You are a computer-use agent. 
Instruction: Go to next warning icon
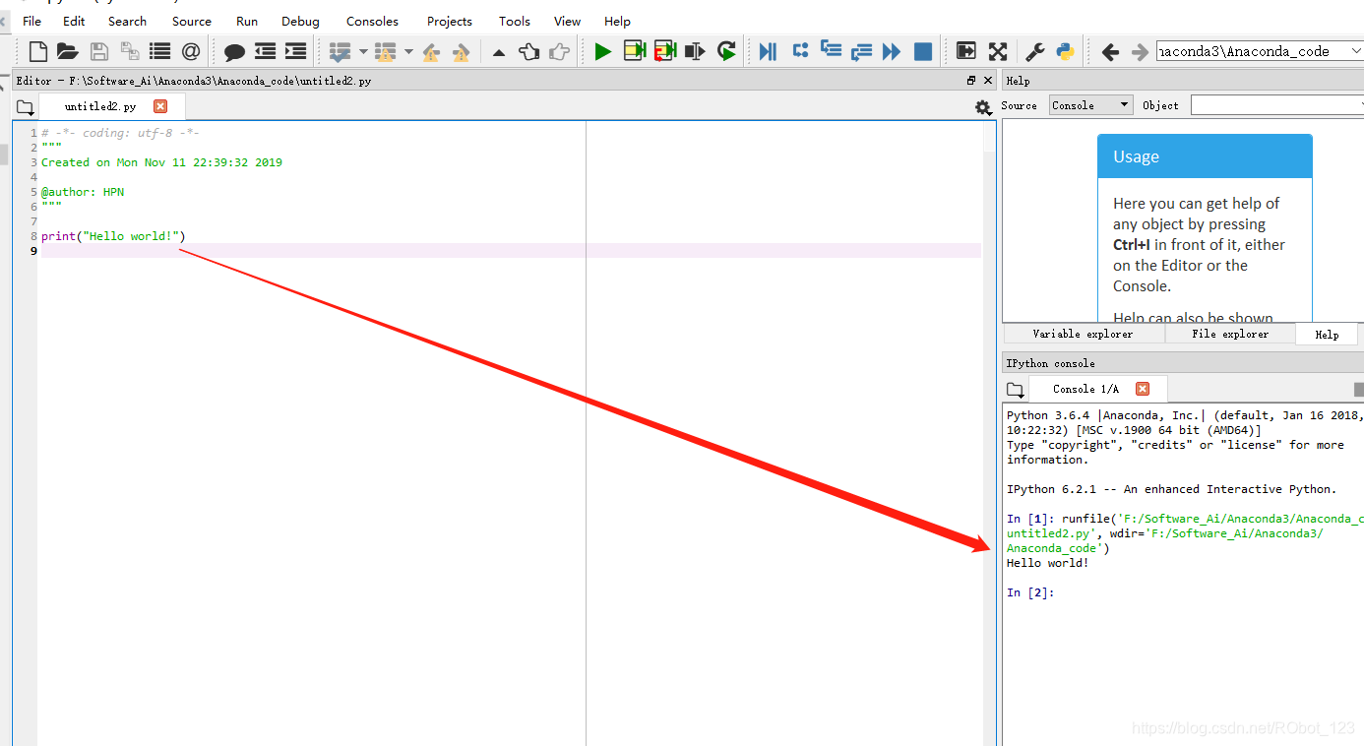(x=462, y=52)
